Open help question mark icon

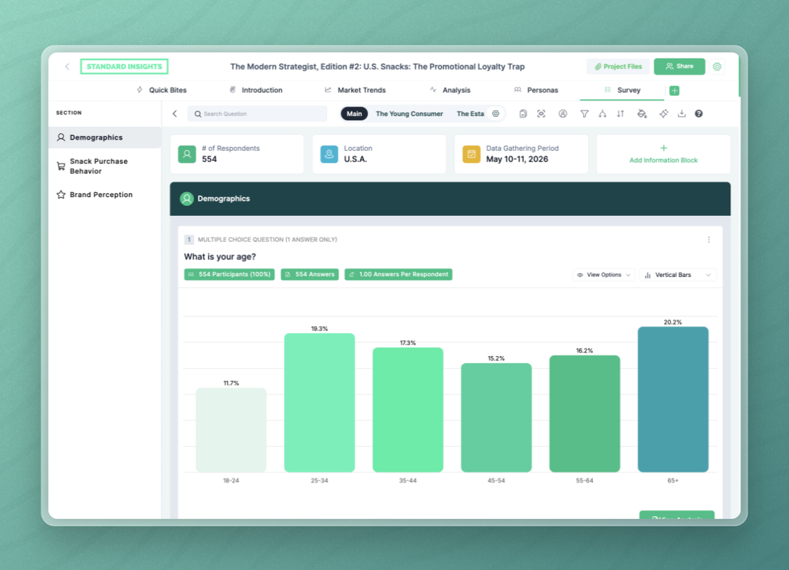point(698,114)
